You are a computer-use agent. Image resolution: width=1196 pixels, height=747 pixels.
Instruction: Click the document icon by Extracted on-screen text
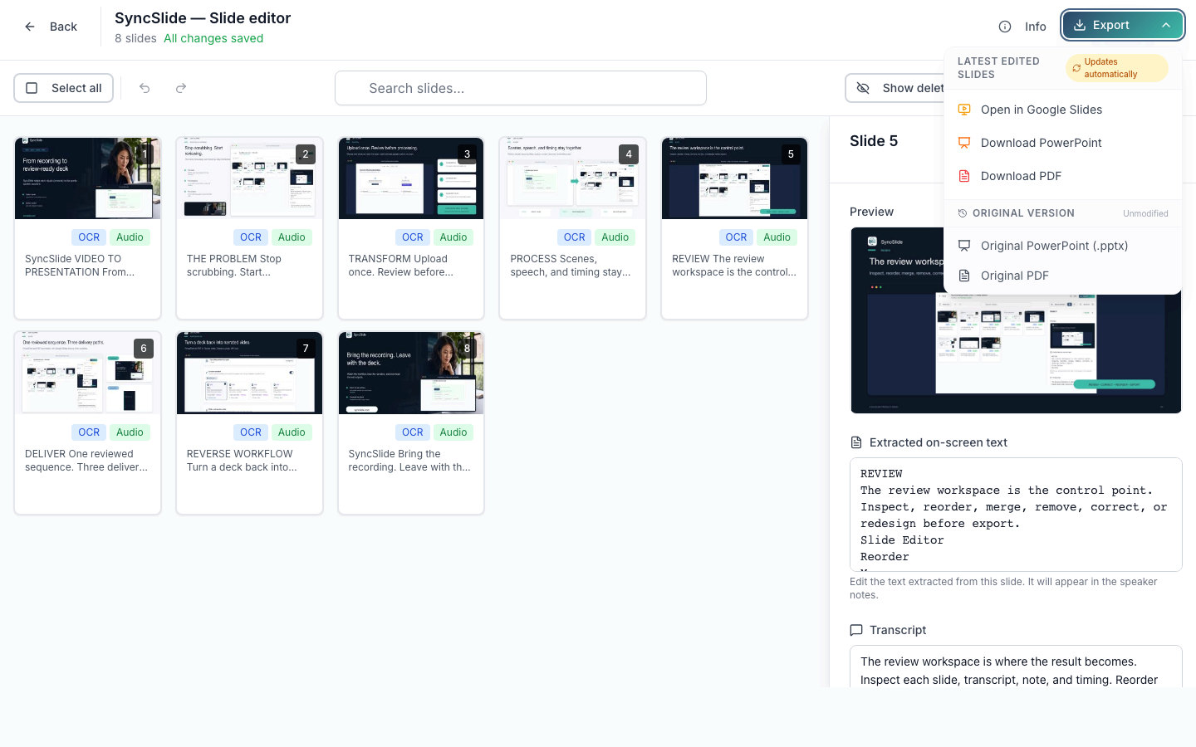pos(856,442)
